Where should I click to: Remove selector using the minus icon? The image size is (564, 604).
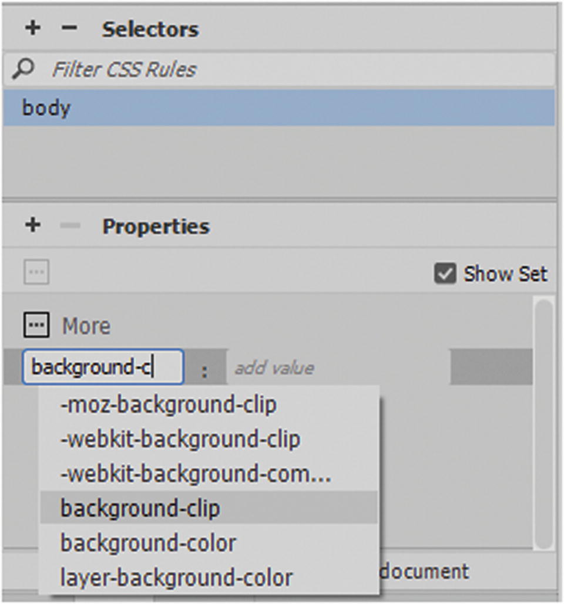[x=69, y=28]
